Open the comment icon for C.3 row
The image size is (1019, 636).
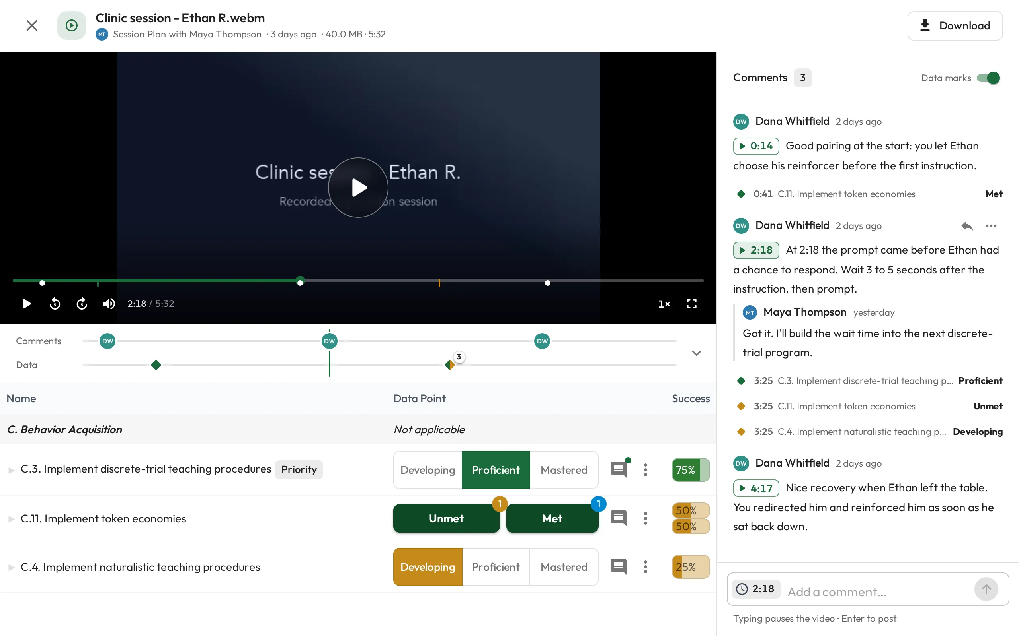coord(619,469)
